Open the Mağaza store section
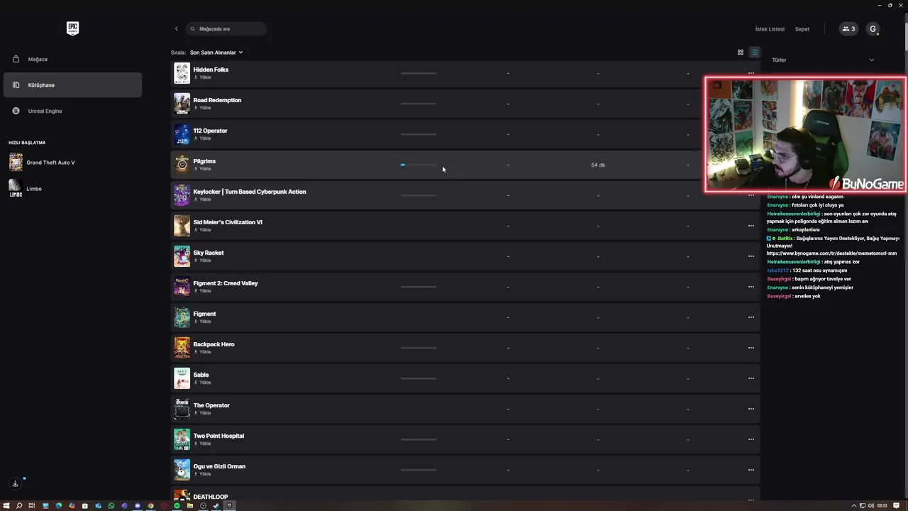Viewport: 908px width, 511px height. [x=72, y=59]
